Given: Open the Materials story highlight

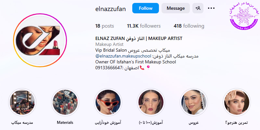Looking at the screenshot, I should pos(65,102).
